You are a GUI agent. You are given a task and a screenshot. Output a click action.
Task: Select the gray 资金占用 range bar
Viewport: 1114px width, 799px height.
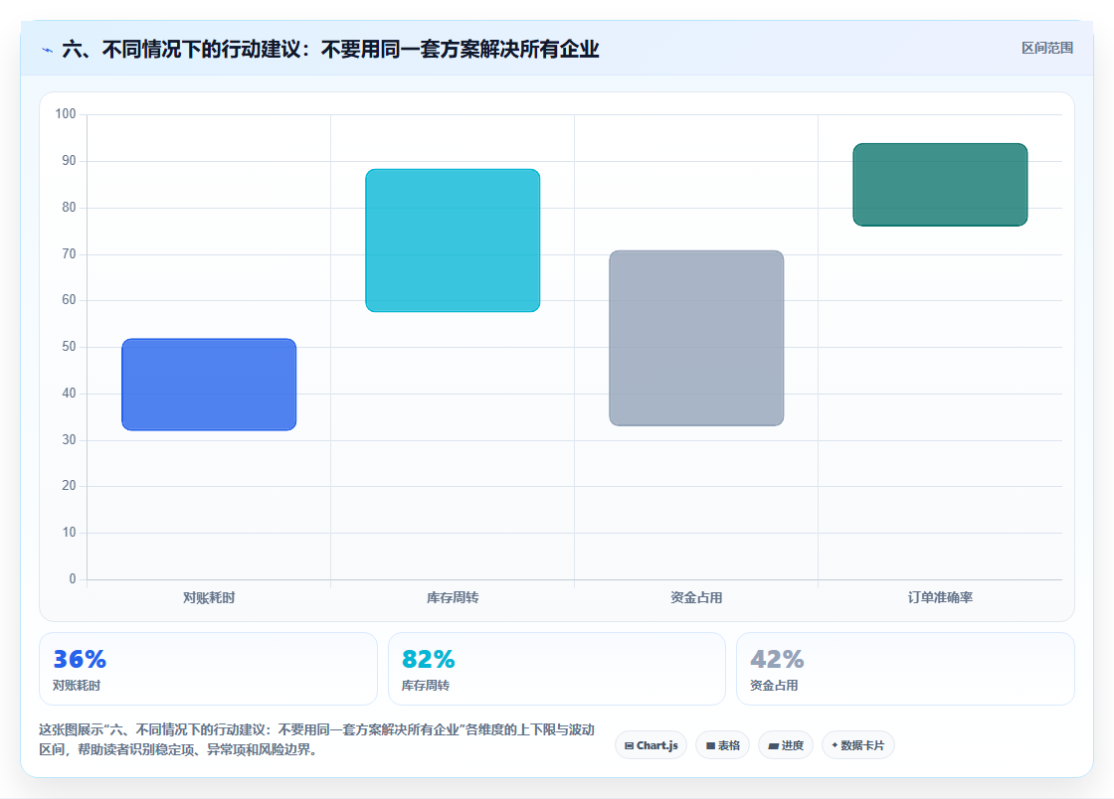[696, 338]
